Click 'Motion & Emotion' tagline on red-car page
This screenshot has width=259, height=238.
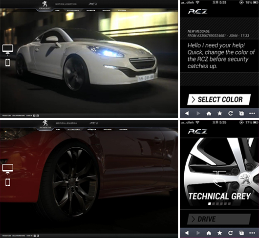66,123
